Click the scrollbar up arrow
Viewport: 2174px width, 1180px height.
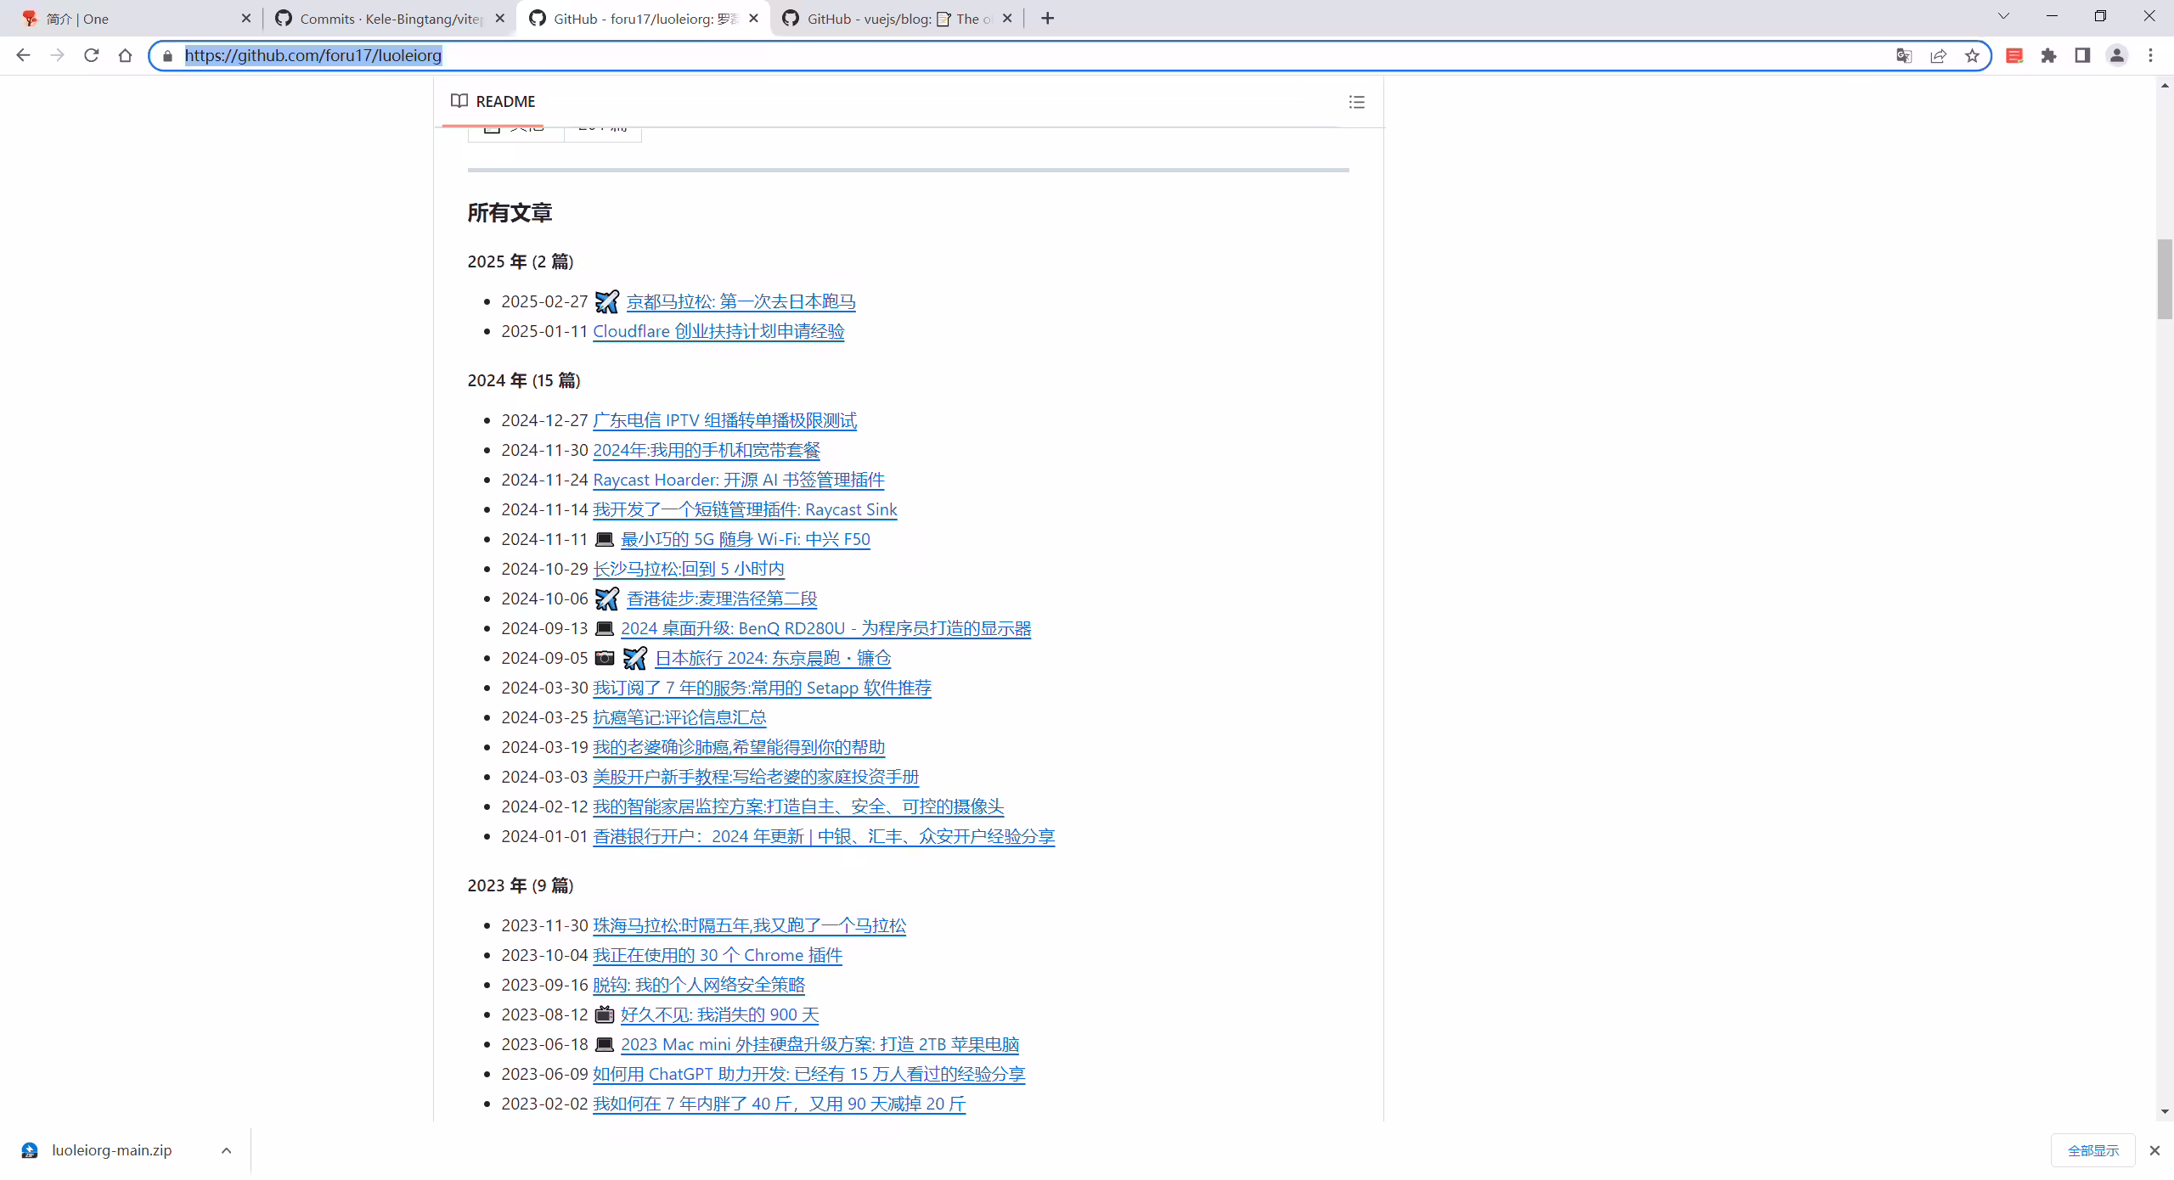point(2165,86)
